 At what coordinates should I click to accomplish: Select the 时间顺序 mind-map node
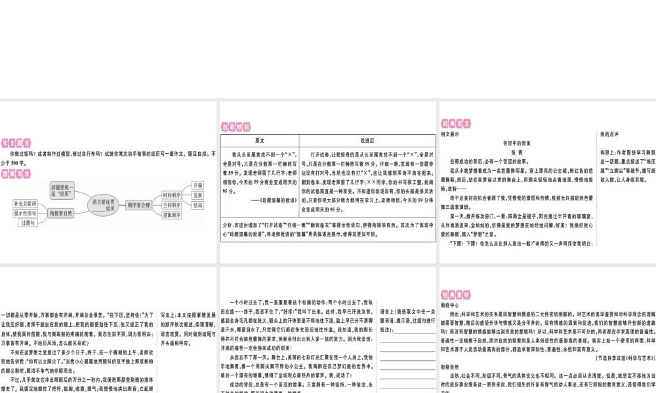coord(171,195)
